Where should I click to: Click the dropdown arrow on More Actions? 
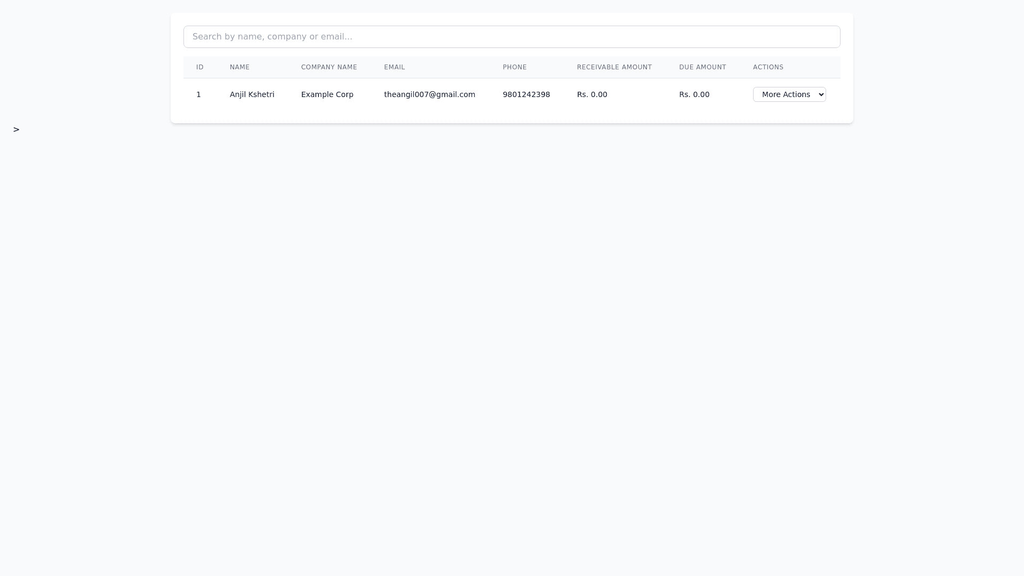click(x=821, y=94)
